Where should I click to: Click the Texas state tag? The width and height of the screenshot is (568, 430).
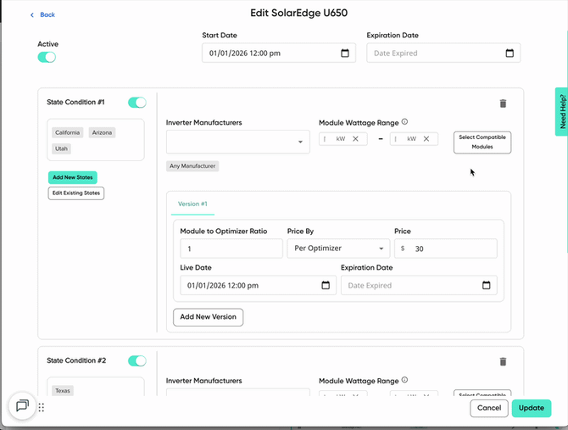(x=63, y=390)
